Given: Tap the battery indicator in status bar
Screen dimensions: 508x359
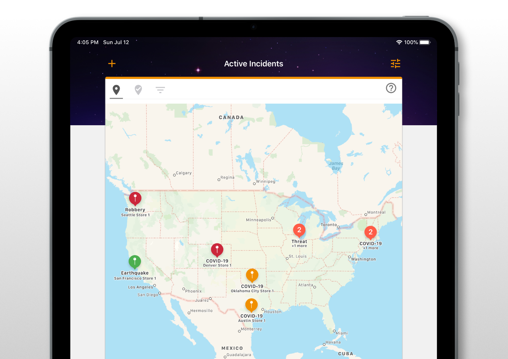Looking at the screenshot, I should (x=425, y=42).
